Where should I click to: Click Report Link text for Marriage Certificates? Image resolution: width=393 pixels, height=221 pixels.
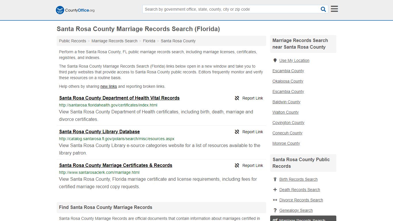(x=253, y=165)
